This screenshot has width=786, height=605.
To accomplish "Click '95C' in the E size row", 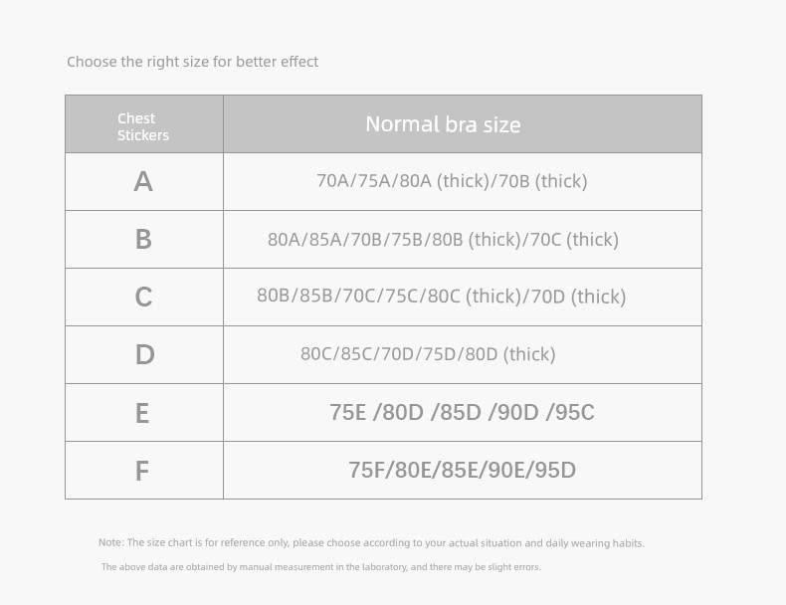I will (575, 413).
